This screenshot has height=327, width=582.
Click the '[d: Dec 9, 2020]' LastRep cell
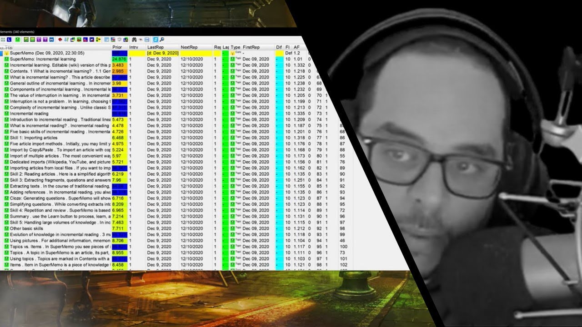pyautogui.click(x=163, y=53)
